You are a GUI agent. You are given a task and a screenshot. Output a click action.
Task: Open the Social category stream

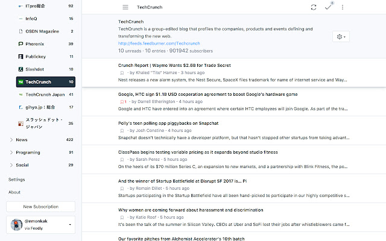[x=22, y=165]
